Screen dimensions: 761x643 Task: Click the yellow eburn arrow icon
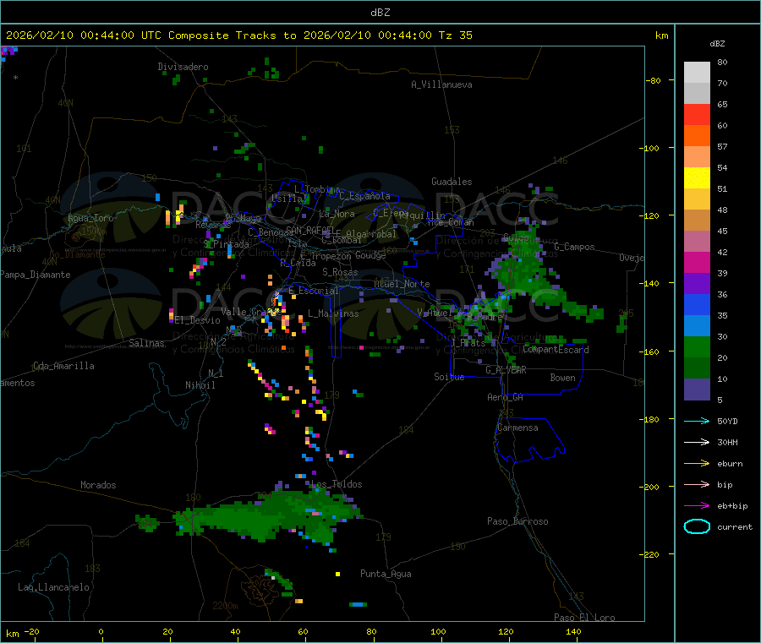pyautogui.click(x=697, y=463)
